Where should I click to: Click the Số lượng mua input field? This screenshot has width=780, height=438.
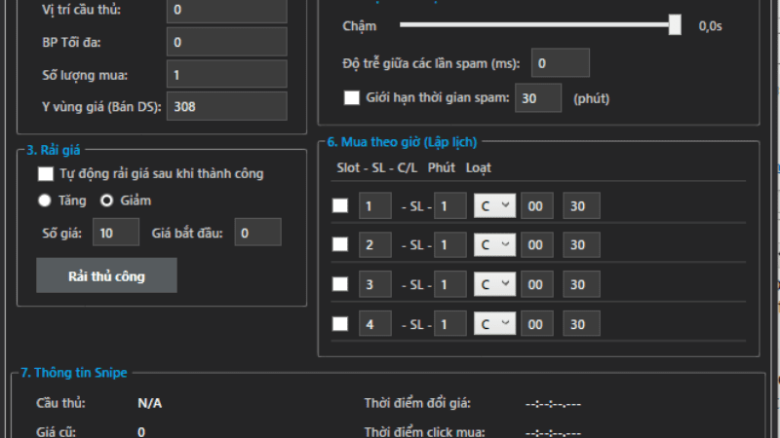pyautogui.click(x=226, y=74)
